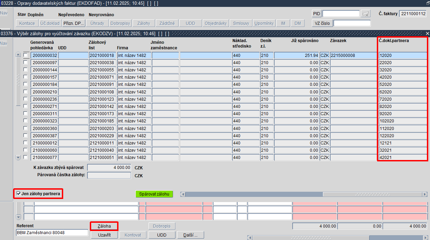
Task: Click the horizontal scrollbar thumb
Action: click(372, 194)
